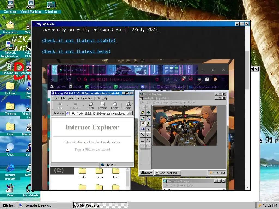Open the Start menu
Image resolution: width=279 pixels, height=209 pixels.
click(8, 205)
